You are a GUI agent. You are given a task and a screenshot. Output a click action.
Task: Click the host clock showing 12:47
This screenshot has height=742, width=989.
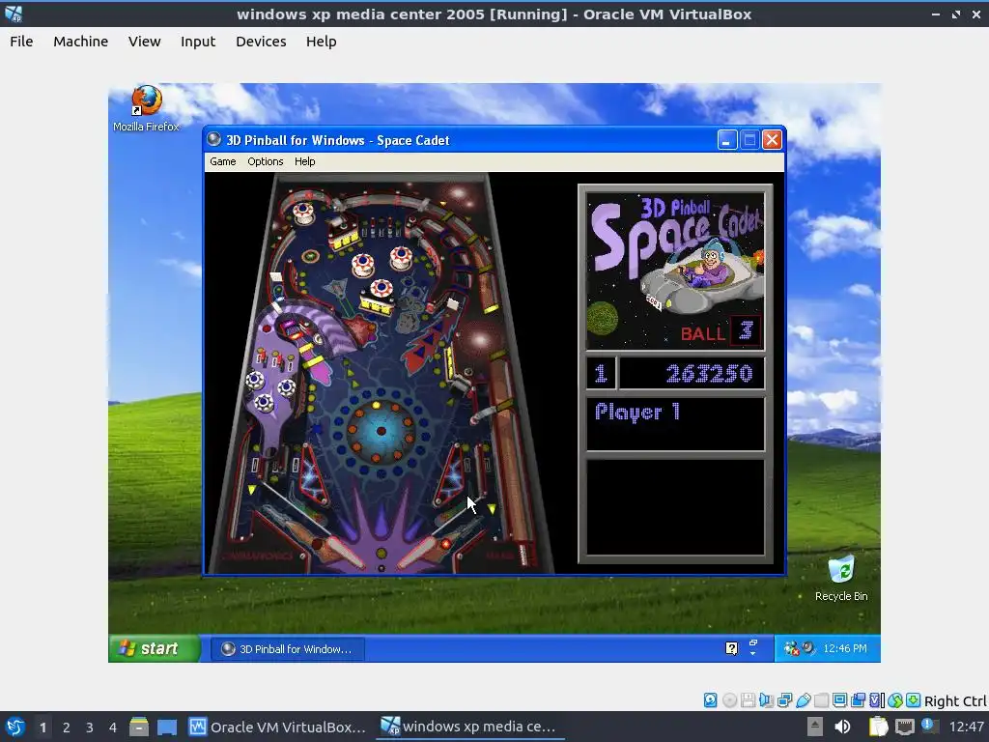click(x=966, y=727)
